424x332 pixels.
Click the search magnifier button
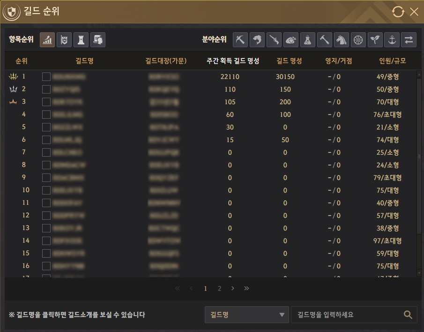point(408,315)
